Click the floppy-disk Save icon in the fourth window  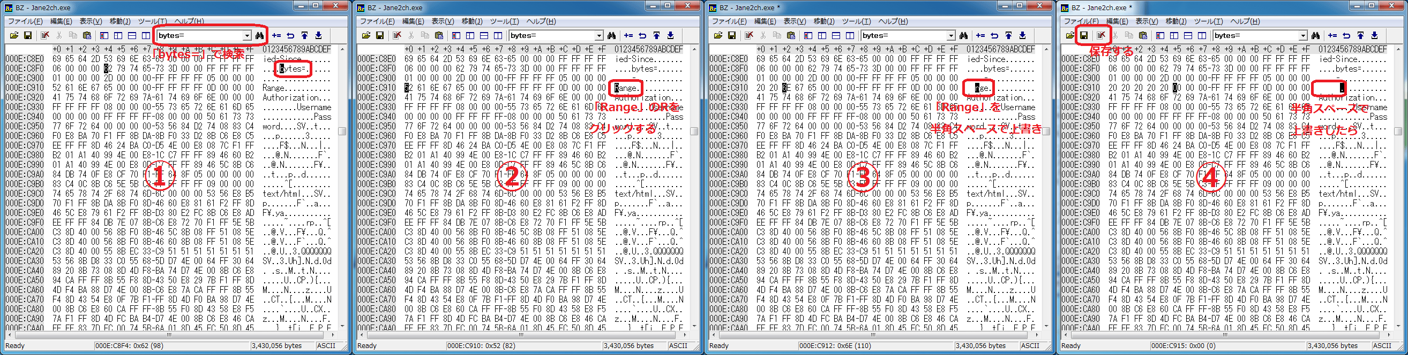point(1083,35)
